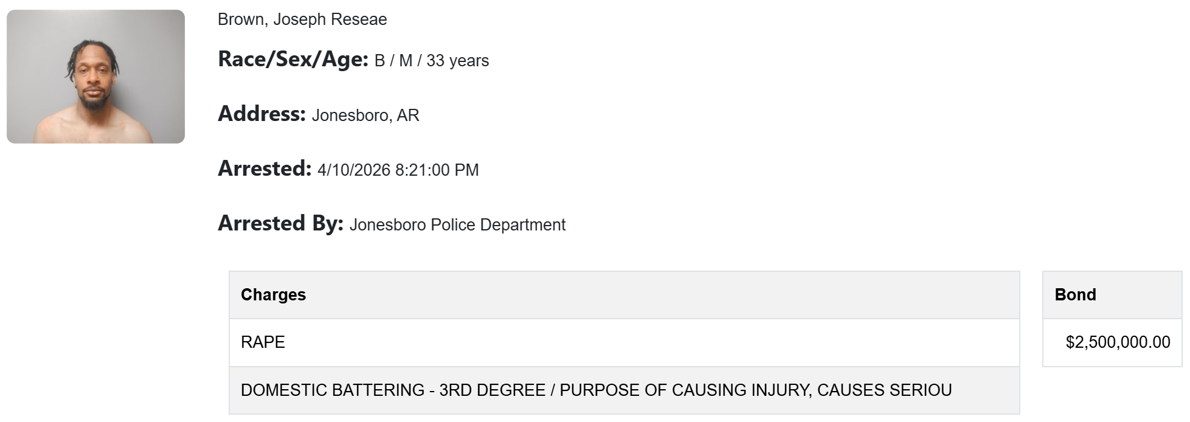
Task: Select the RAPE charge row
Action: pos(624,342)
